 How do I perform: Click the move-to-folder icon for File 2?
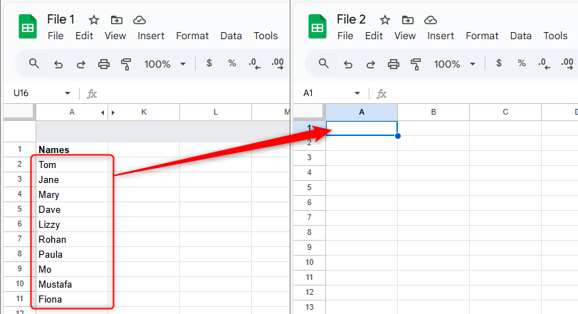click(x=406, y=20)
